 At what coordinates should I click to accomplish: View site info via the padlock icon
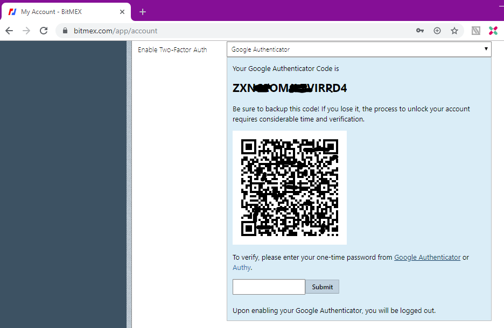65,31
